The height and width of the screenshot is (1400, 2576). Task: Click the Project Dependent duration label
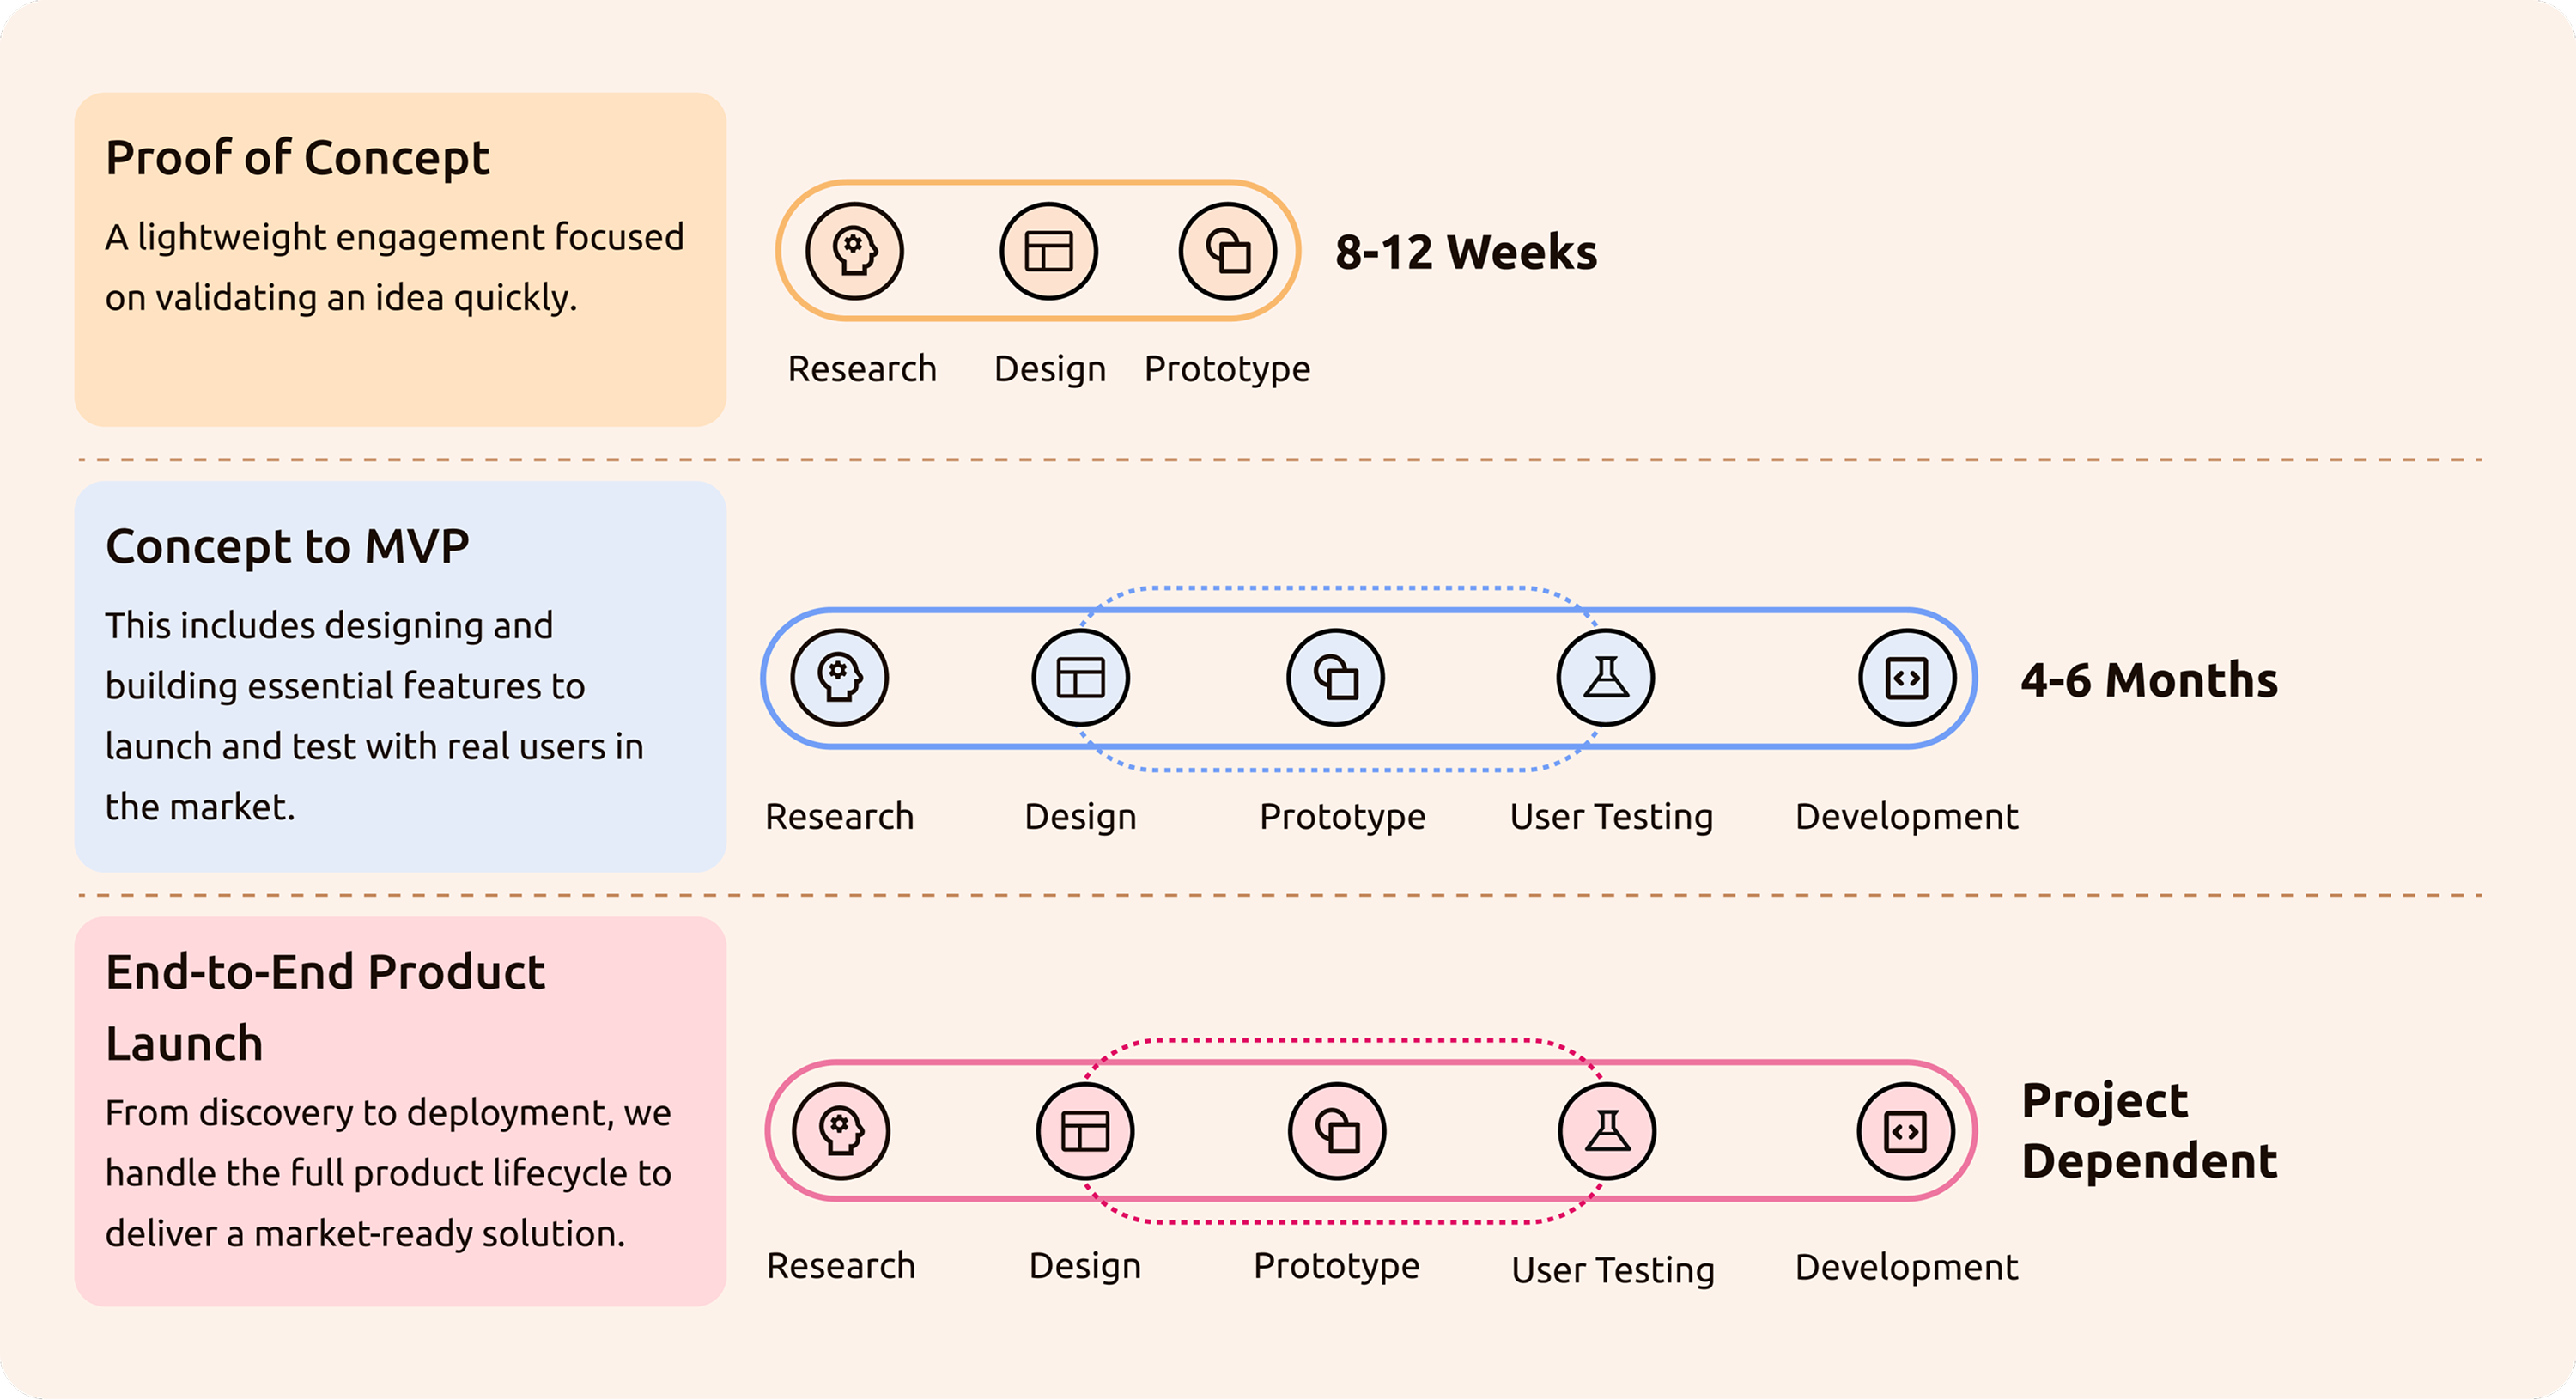click(x=2149, y=1131)
